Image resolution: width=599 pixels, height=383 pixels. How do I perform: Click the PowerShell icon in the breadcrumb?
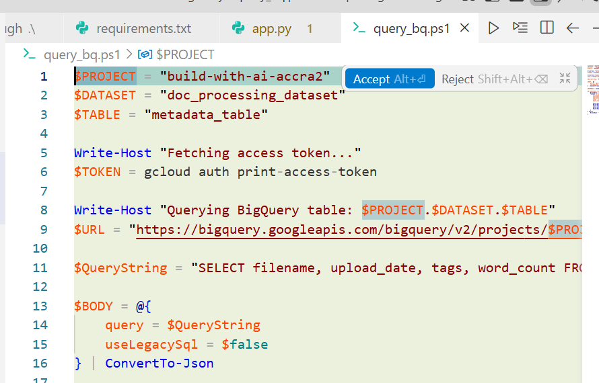point(29,54)
